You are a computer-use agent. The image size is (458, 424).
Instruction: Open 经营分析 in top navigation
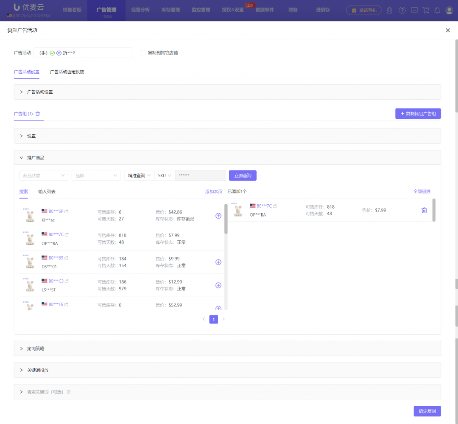tap(140, 10)
